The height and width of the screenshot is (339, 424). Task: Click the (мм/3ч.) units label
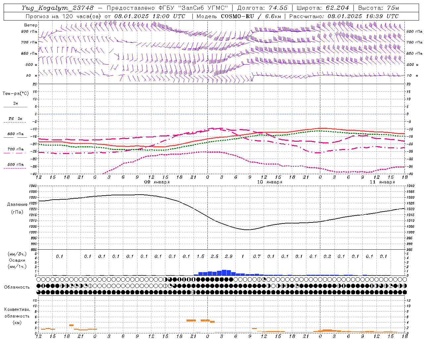pyautogui.click(x=17, y=254)
